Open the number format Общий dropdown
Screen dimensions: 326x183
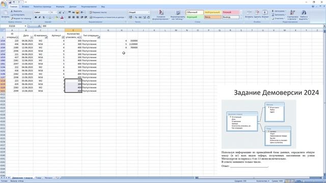148,12
